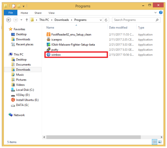Click winbox date 2/15/2017 10:56

[x=121, y=55]
